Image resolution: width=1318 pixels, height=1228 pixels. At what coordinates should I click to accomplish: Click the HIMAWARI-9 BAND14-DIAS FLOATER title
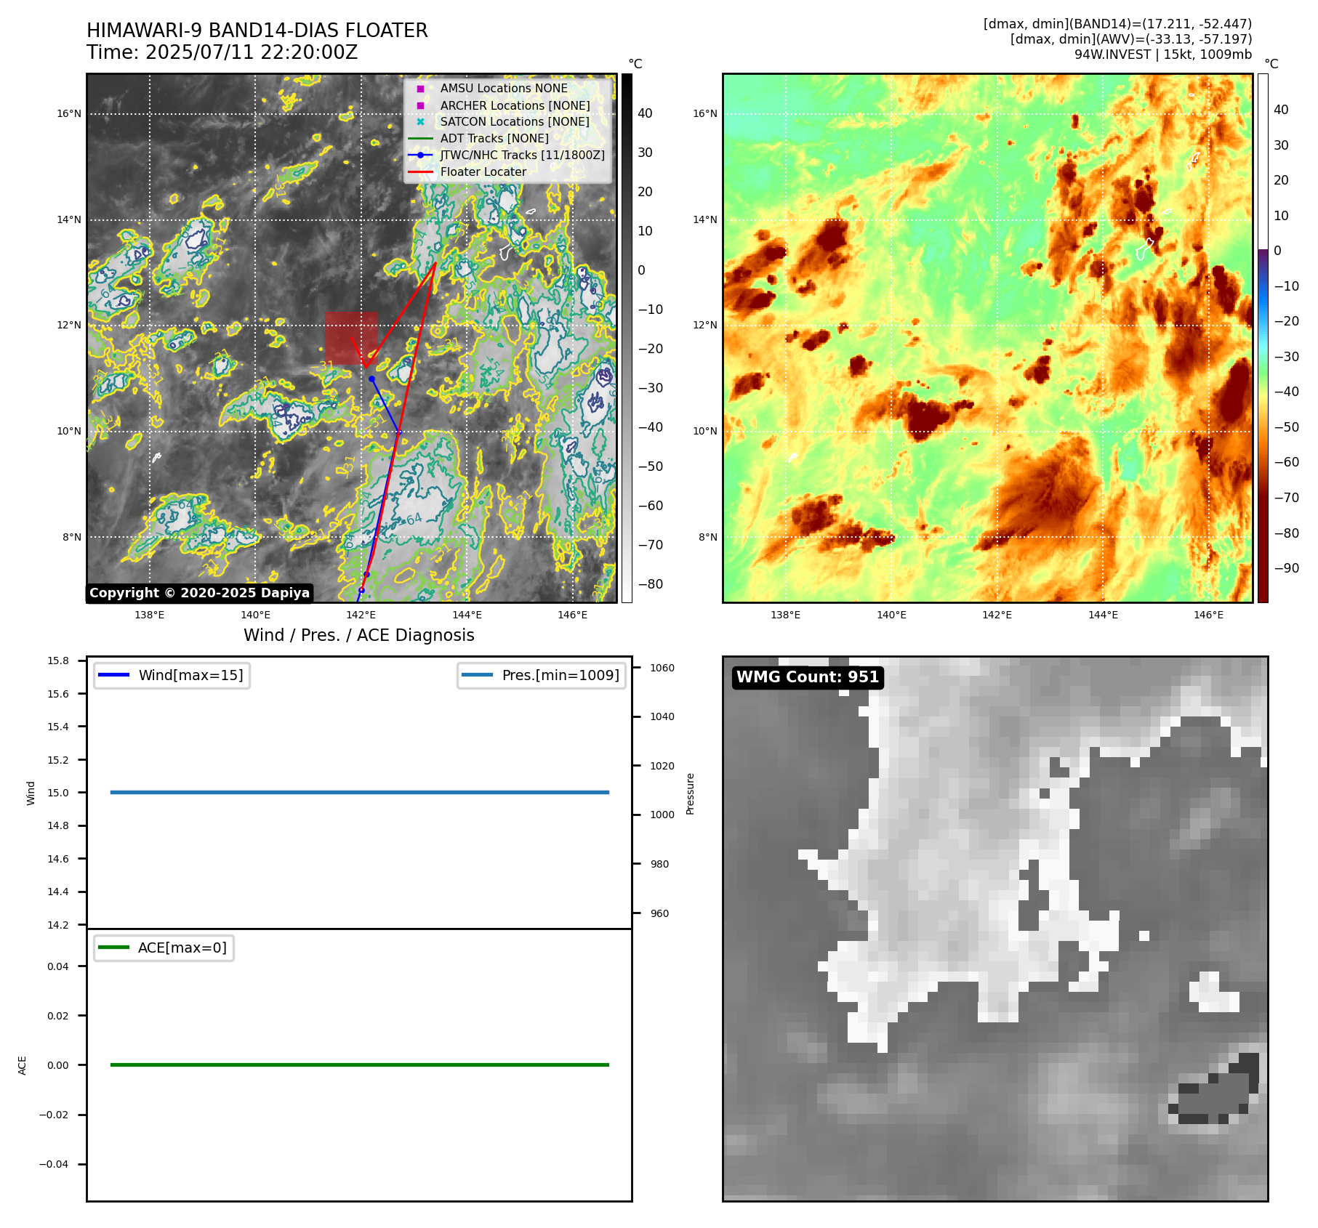pyautogui.click(x=257, y=31)
